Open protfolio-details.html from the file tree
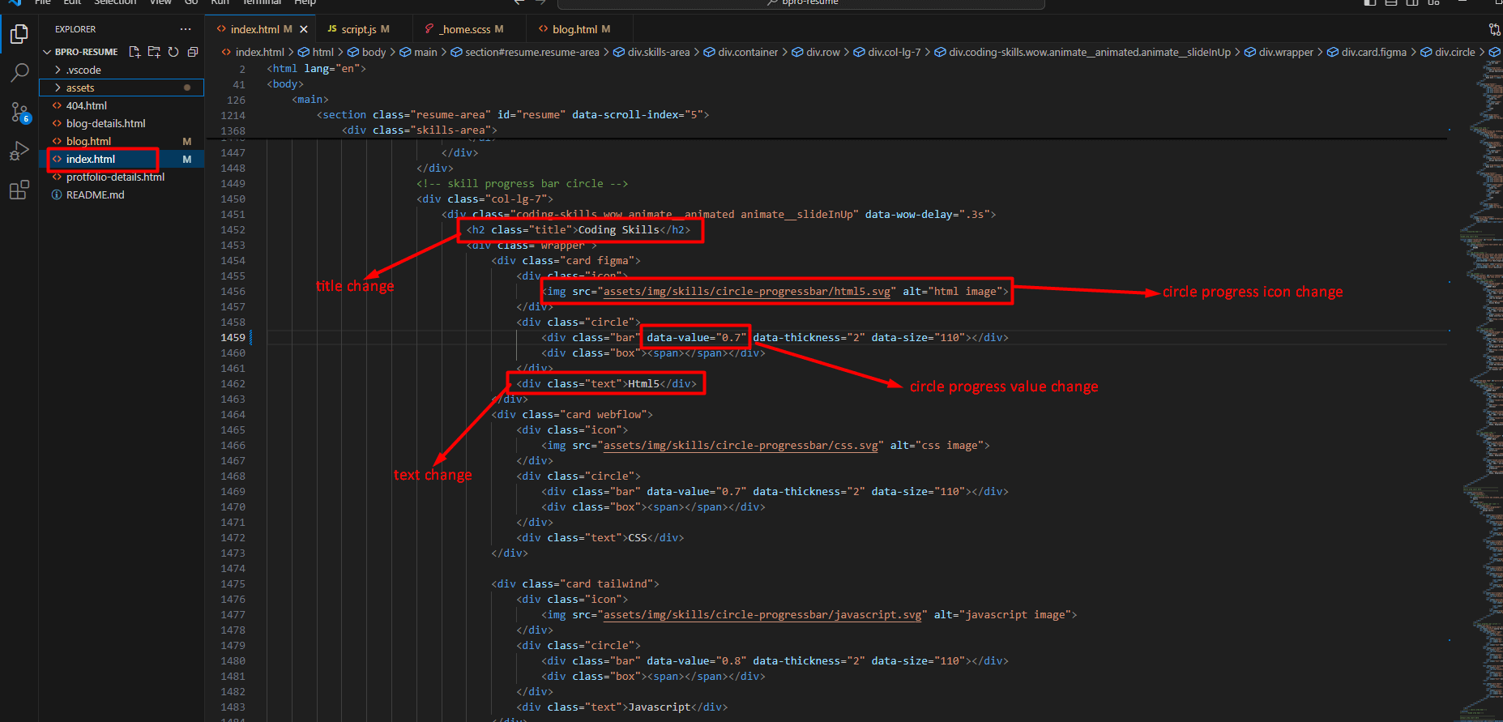The width and height of the screenshot is (1503, 722). tap(122, 177)
